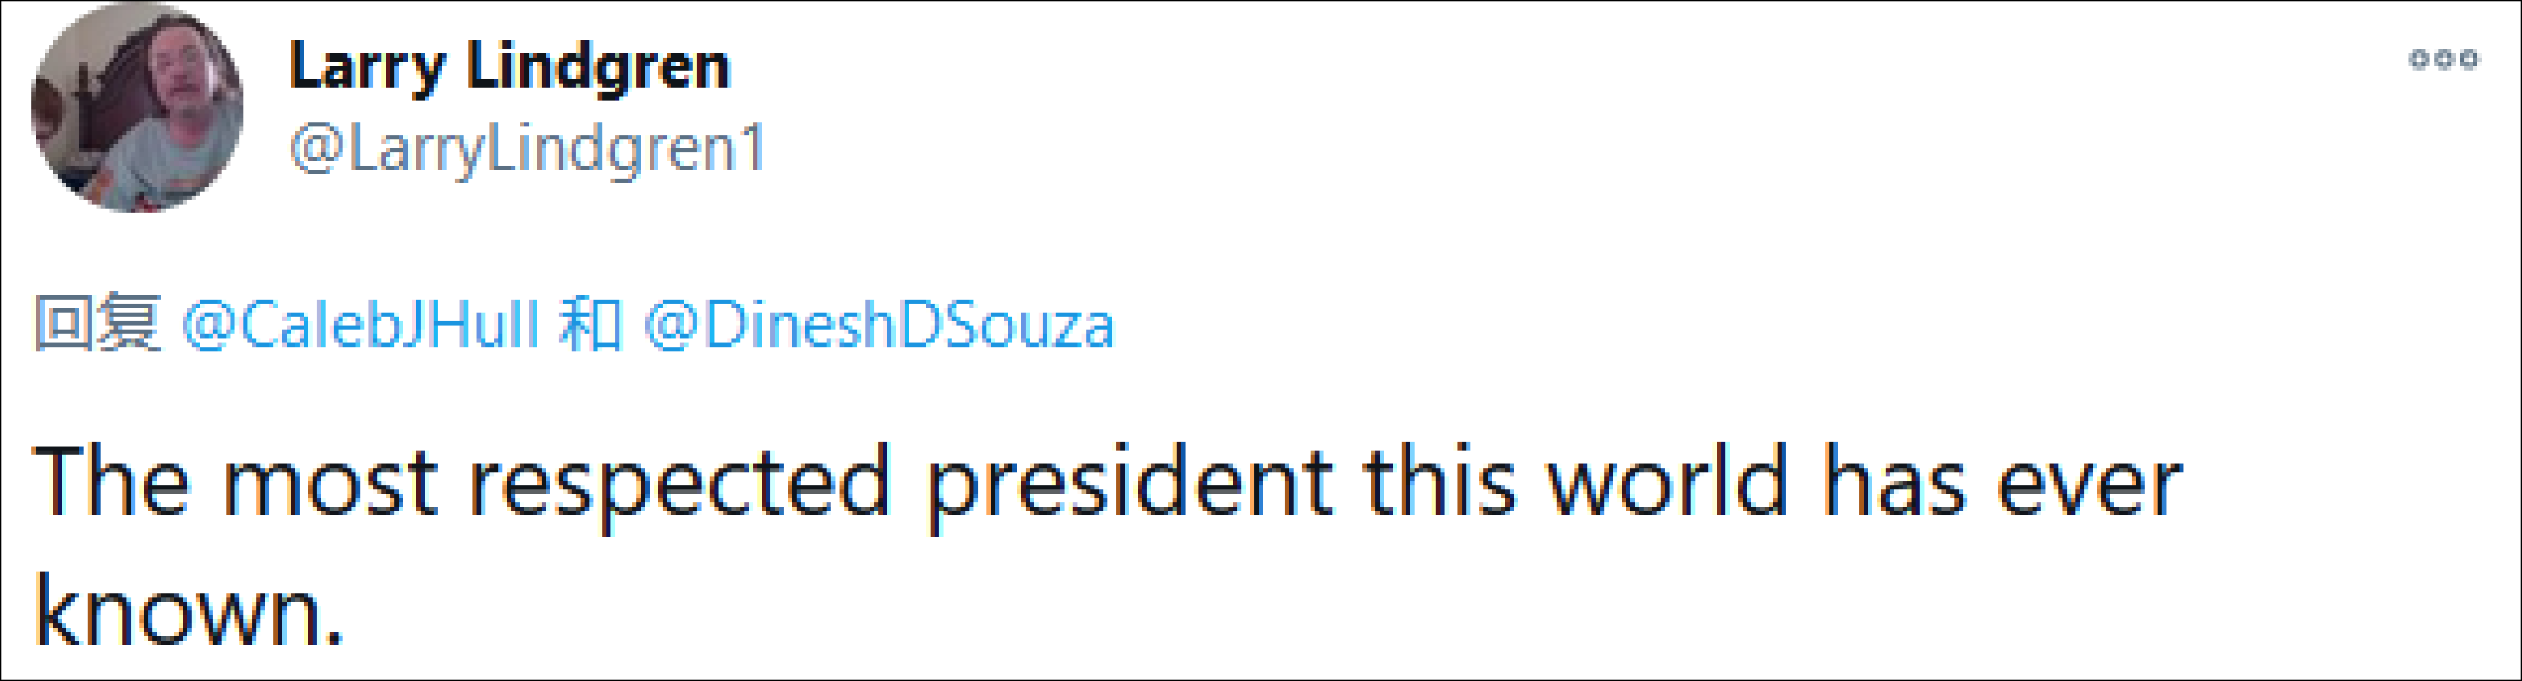Open the three-dot more options menu

tap(2444, 60)
